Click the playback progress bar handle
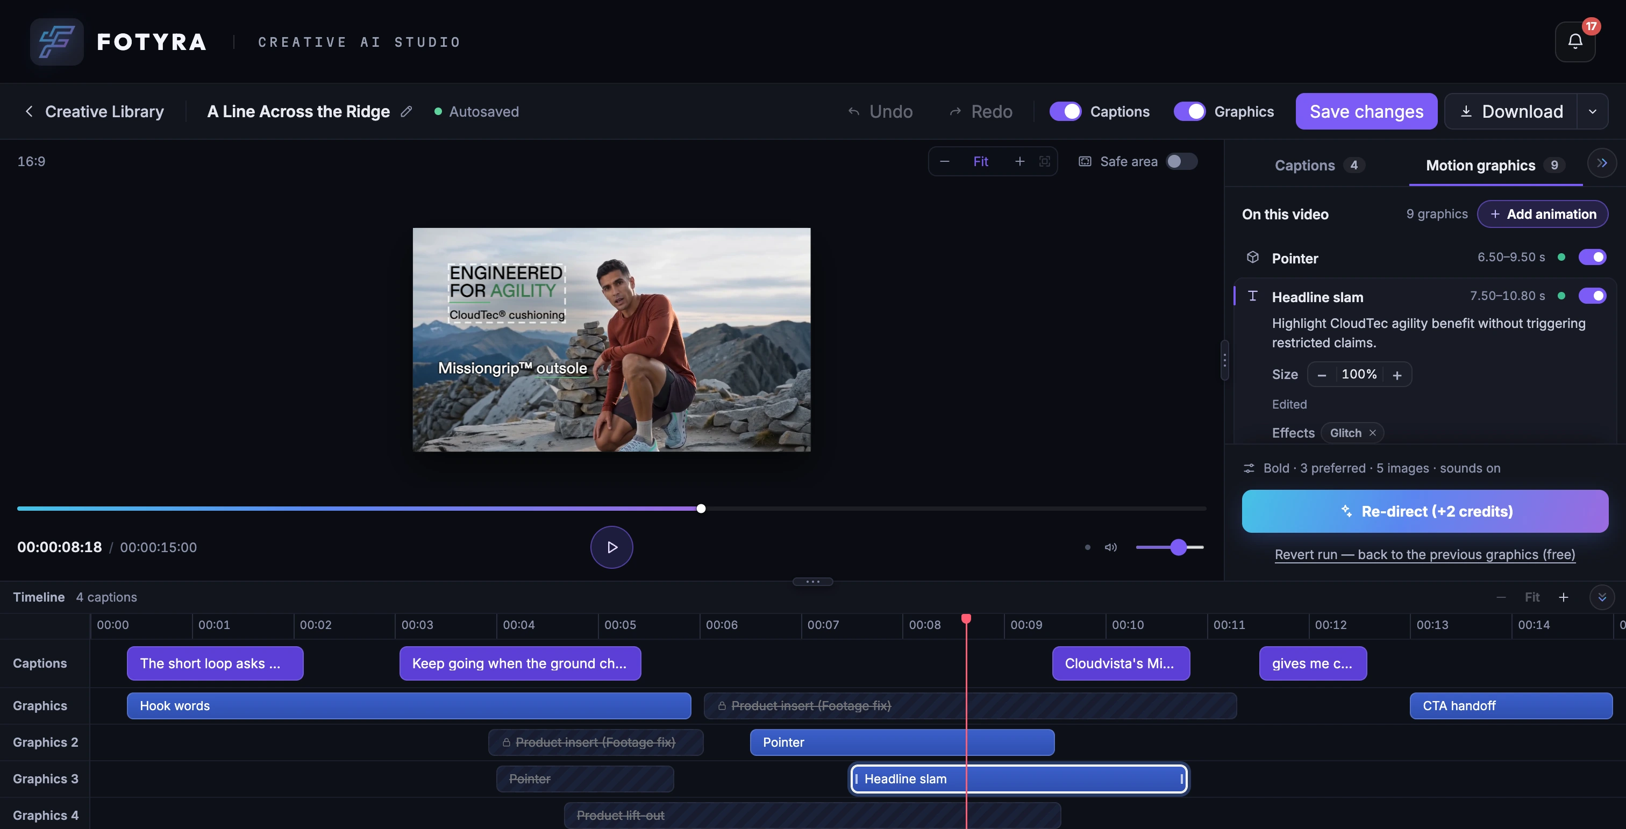 [701, 509]
